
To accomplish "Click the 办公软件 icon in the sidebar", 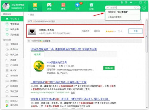I will [x=7, y=65].
